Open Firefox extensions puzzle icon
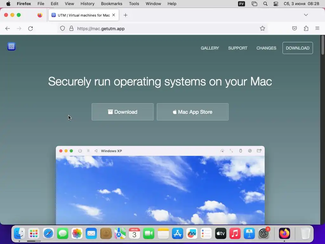 pyautogui.click(x=306, y=28)
